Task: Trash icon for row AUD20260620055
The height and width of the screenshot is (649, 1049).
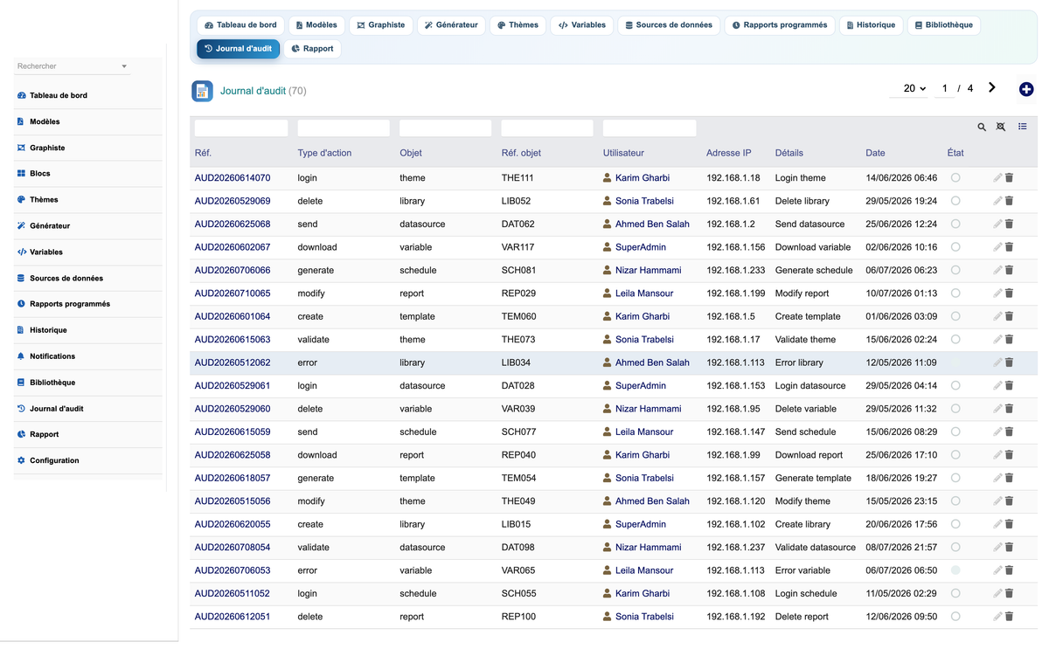Action: 1009,525
